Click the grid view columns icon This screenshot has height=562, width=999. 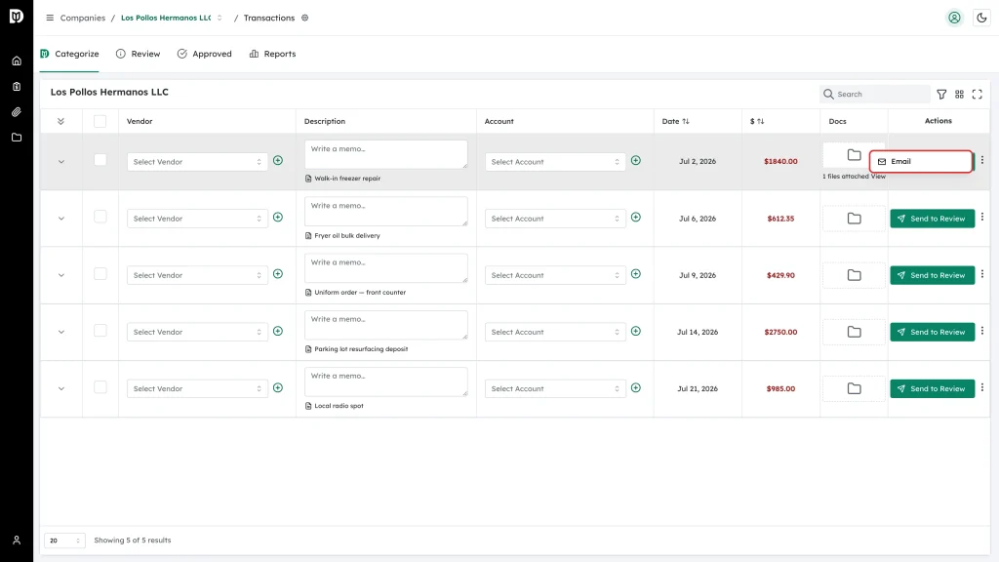[960, 95]
